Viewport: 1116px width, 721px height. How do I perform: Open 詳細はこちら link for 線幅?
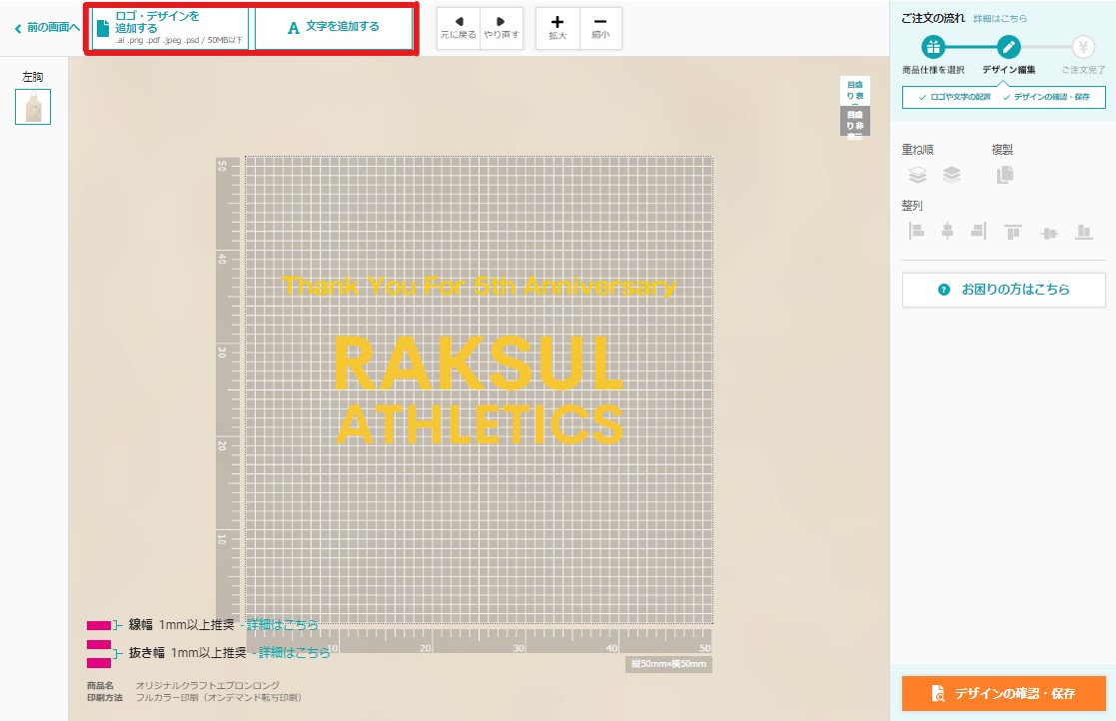[283, 625]
